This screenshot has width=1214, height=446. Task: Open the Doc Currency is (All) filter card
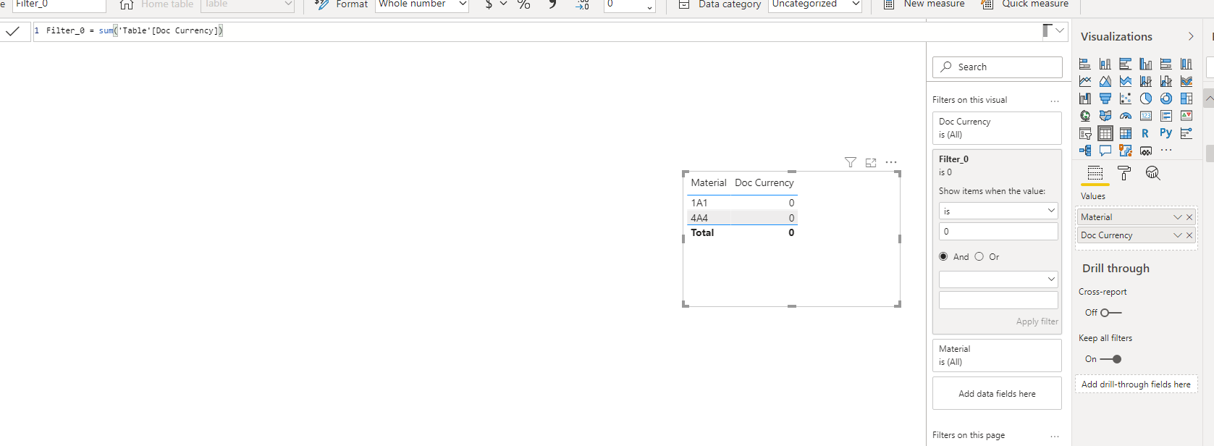pos(997,128)
